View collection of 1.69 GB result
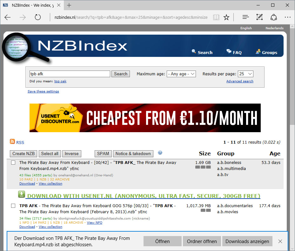295x251 pixels. click(x=50, y=184)
